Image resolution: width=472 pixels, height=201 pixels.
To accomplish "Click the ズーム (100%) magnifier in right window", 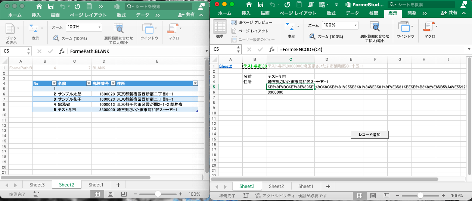I will click(x=312, y=37).
